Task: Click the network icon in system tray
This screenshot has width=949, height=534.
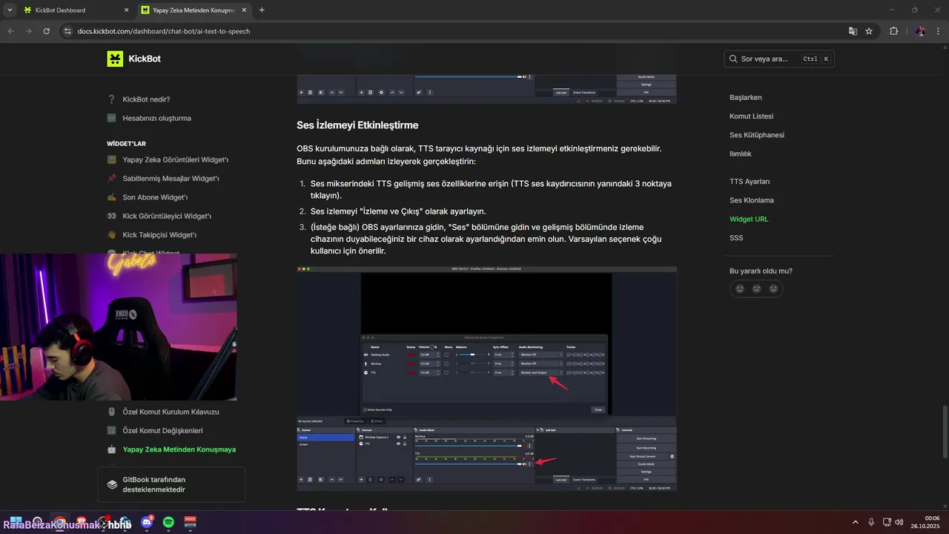Action: point(887,522)
